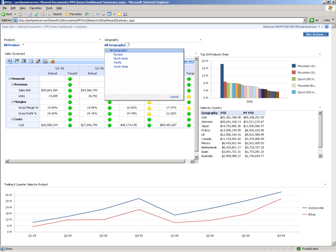Image resolution: width=336 pixels, height=252 pixels.
Task: Open the Search pane in the toolbar
Action: (55, 14)
